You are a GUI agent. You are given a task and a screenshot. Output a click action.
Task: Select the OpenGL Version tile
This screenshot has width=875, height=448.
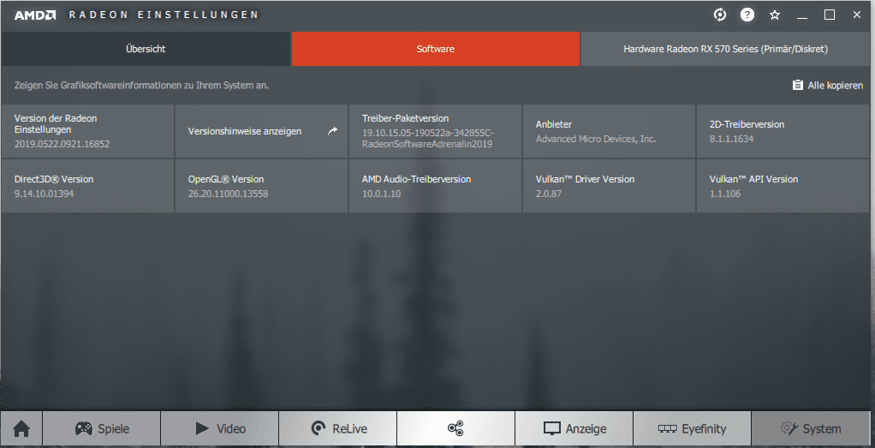(x=261, y=186)
